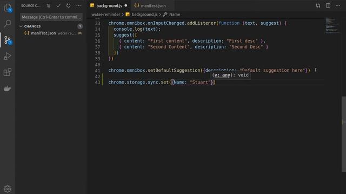346x194 pixels.
Task: Open the Docker view
Action: pos(7,88)
